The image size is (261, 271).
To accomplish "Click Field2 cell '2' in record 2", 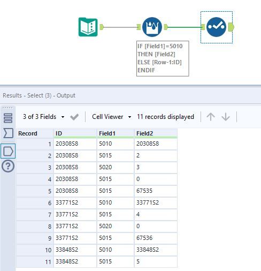I will click(x=156, y=156).
